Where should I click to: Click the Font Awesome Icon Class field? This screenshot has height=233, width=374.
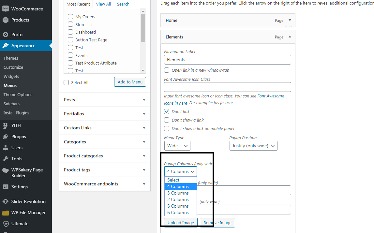(x=228, y=87)
